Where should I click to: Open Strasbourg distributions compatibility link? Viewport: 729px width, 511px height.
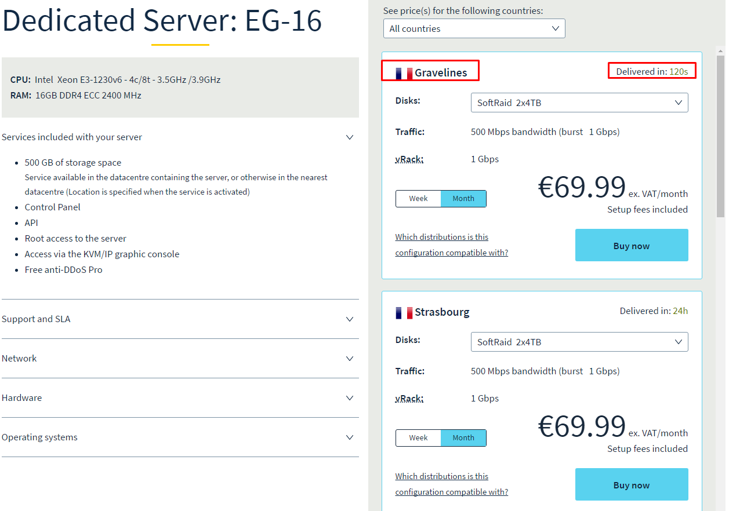[452, 484]
